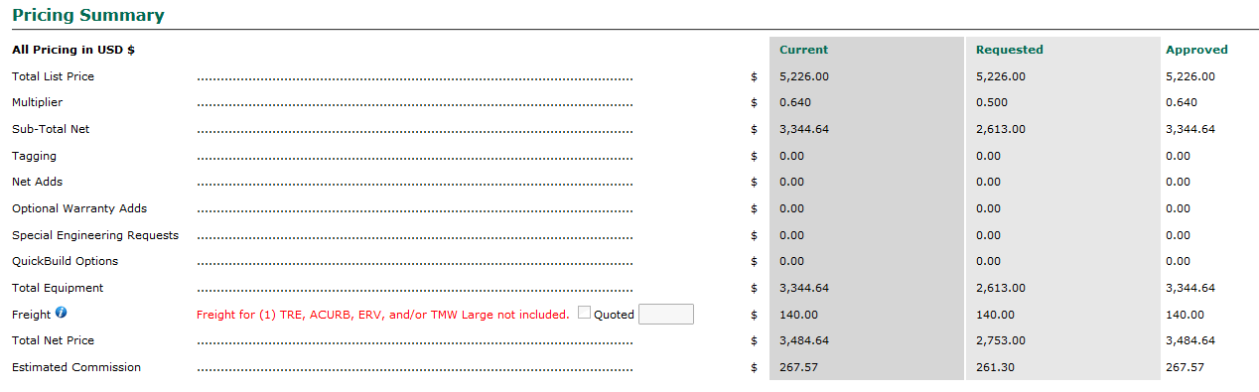
Task: Click the Requested Estimated Commission 261.30
Action: tap(995, 367)
